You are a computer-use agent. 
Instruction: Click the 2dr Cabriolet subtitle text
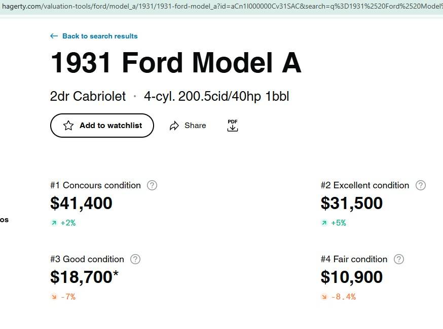pyautogui.click(x=88, y=96)
